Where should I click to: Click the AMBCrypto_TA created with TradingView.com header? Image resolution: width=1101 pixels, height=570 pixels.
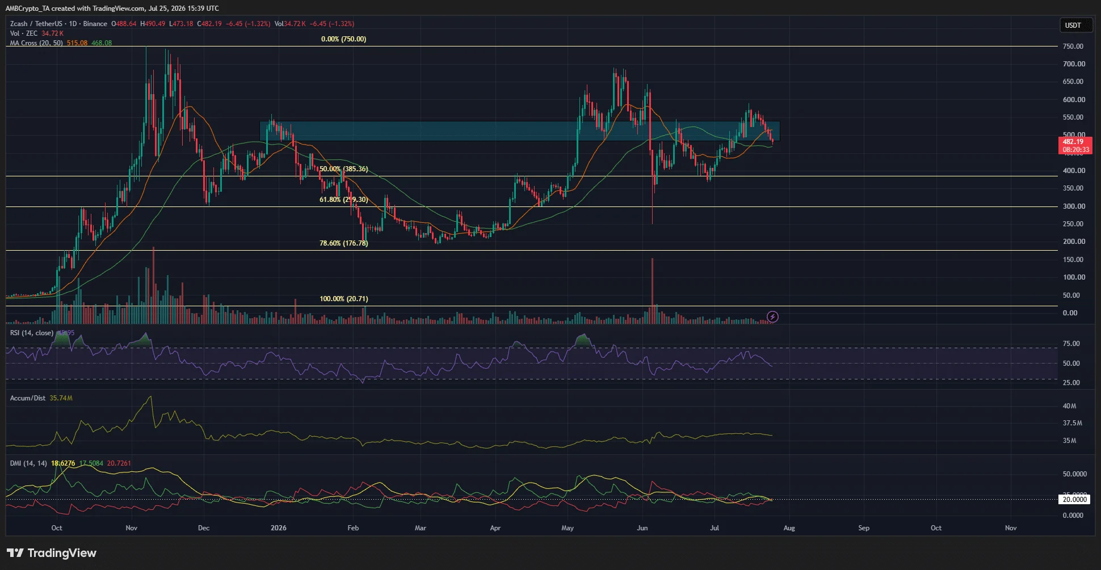[x=112, y=9]
